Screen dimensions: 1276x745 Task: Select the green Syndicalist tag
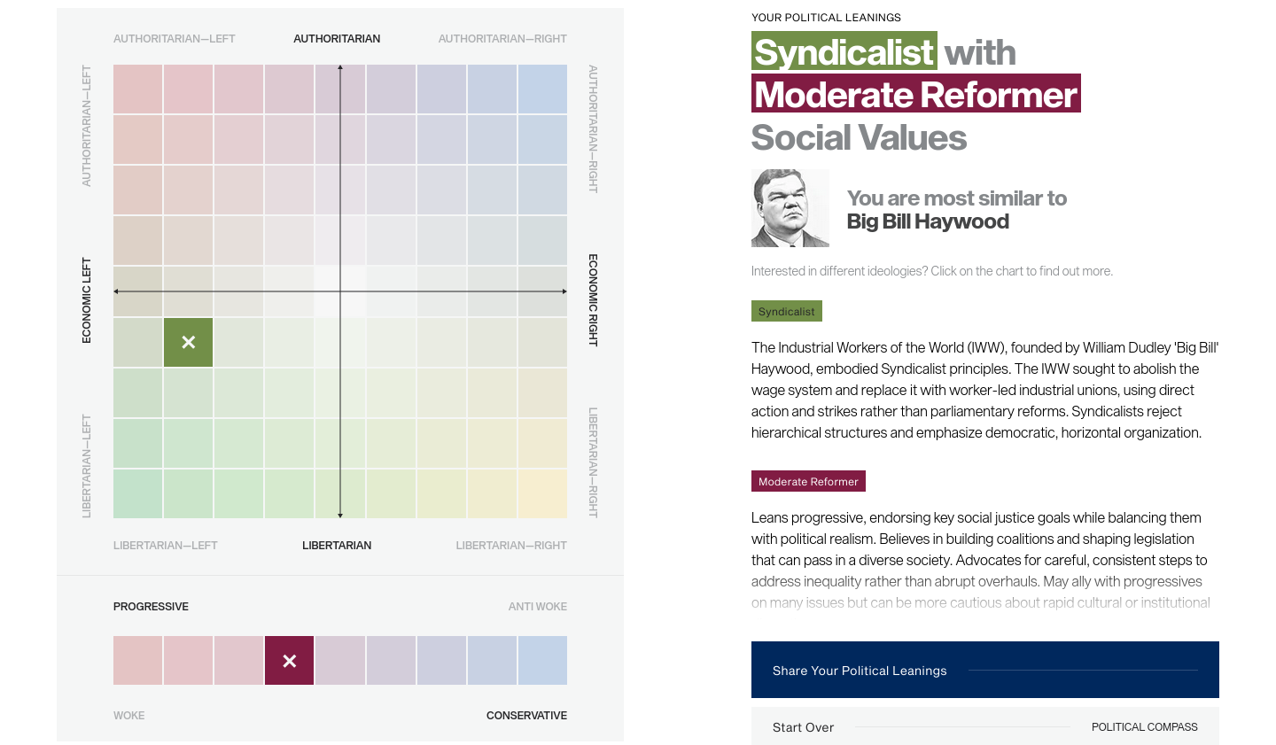tap(786, 312)
